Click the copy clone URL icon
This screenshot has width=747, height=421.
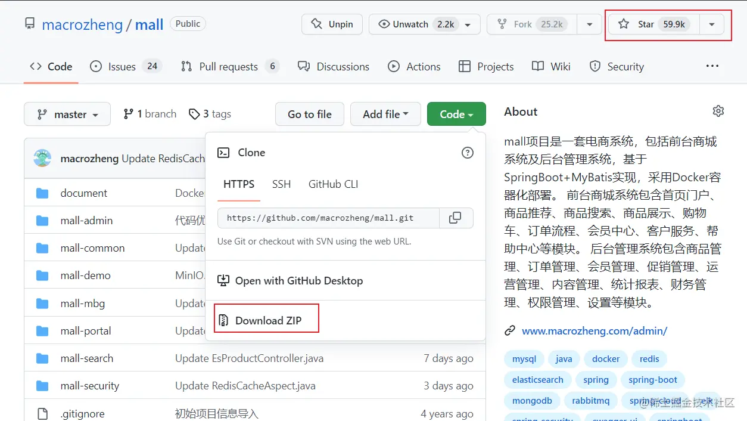point(455,218)
